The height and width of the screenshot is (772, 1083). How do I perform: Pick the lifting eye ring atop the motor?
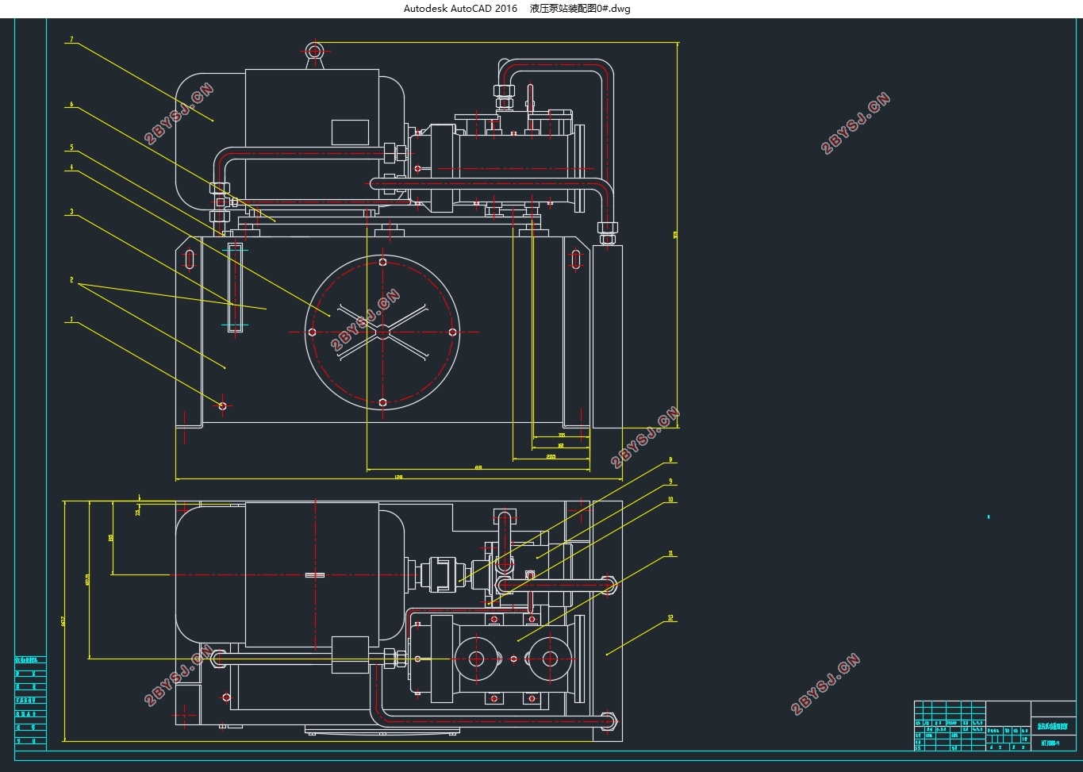[315, 52]
